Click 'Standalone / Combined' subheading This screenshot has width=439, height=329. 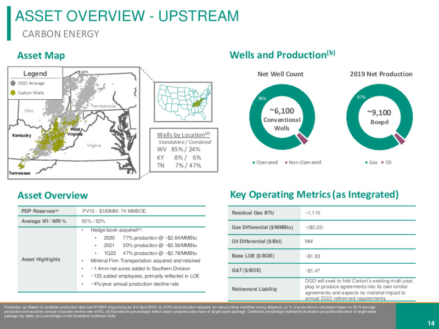(185, 142)
